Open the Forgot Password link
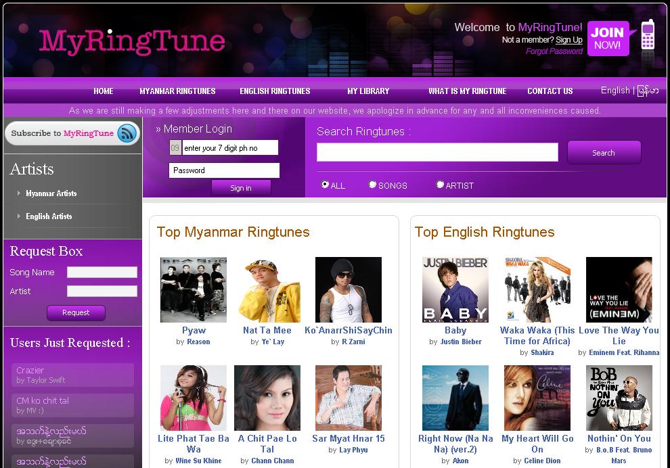670x468 pixels. (554, 51)
